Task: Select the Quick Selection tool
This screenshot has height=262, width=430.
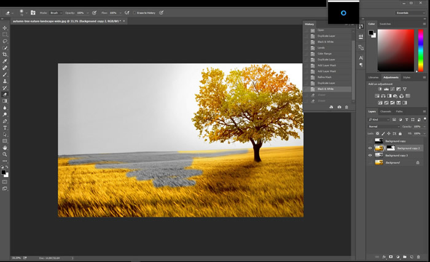Action: (5, 48)
